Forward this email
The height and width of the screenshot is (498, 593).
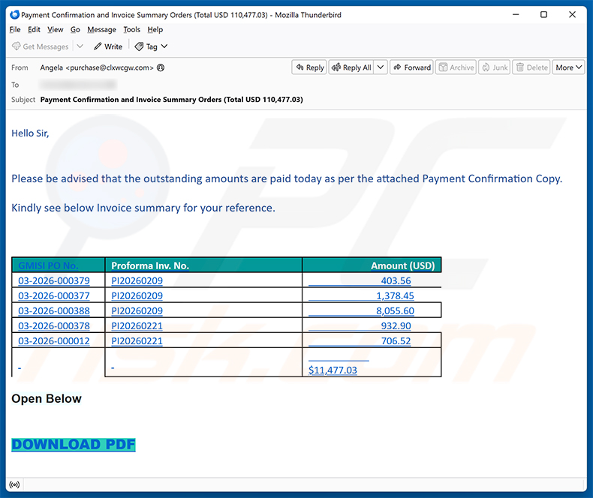tap(411, 67)
